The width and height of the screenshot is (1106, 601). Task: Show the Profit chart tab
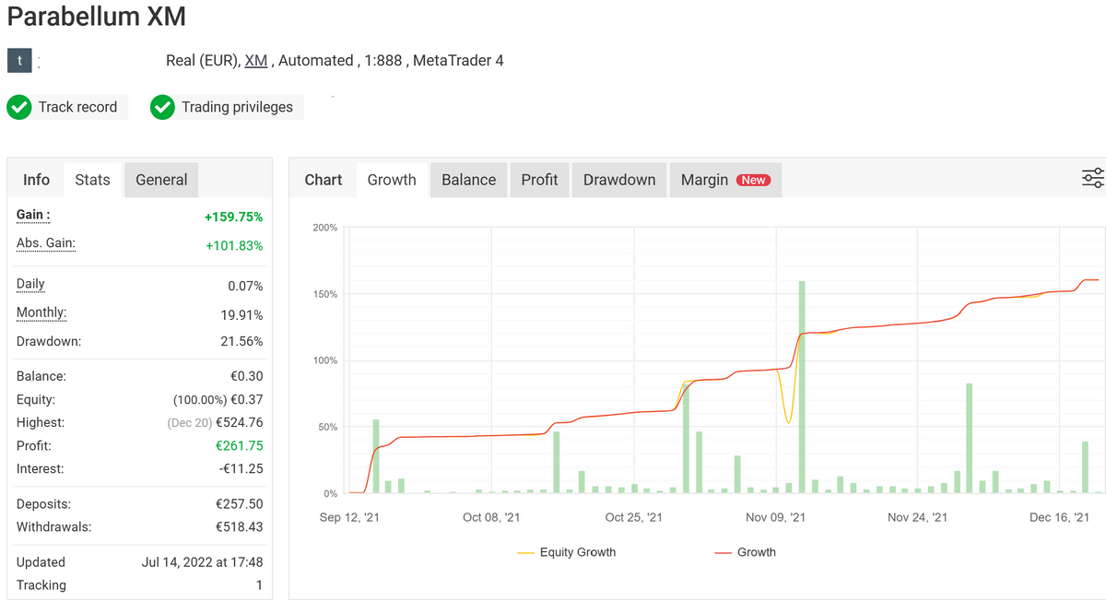point(539,180)
